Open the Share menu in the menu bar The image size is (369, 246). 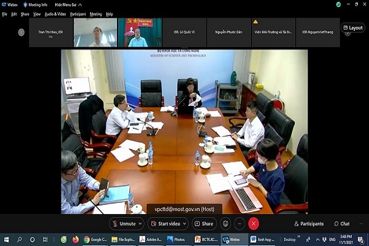(25, 14)
